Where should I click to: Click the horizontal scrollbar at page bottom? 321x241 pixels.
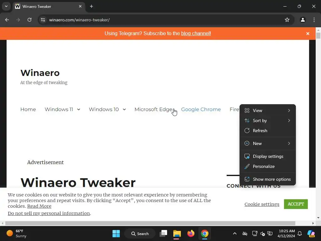tap(150, 223)
